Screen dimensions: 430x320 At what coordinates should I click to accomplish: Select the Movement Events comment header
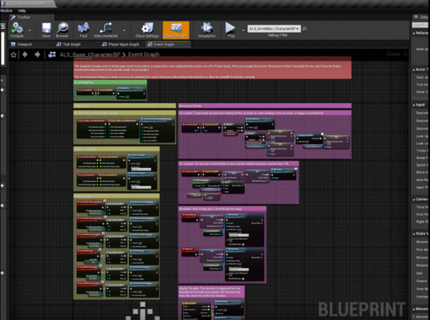coord(265,106)
